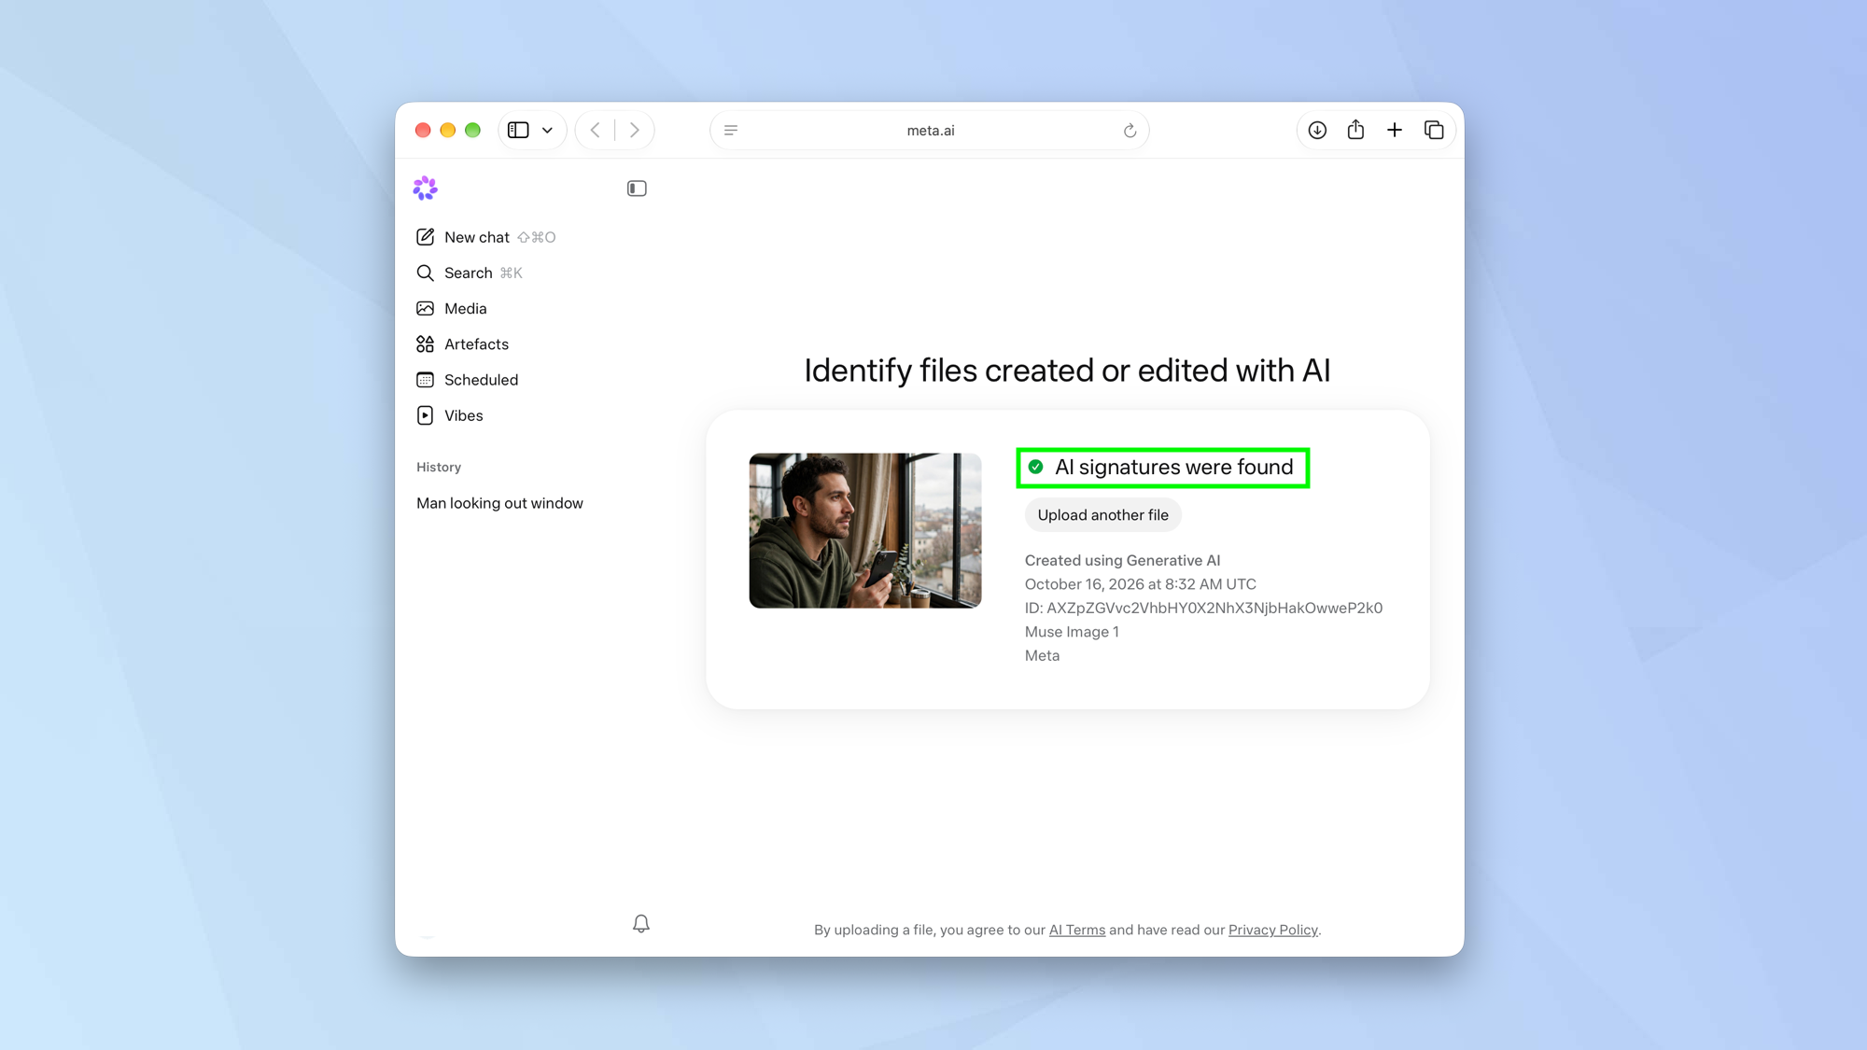Open a new Safari tab
The image size is (1867, 1050).
coord(1395,130)
